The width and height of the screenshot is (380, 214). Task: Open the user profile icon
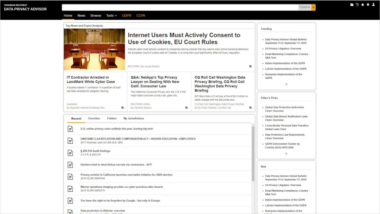coord(374,4)
